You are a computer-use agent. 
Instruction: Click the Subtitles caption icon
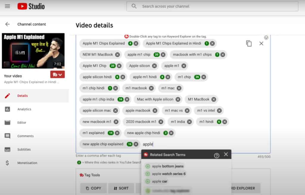pyautogui.click(x=7, y=149)
